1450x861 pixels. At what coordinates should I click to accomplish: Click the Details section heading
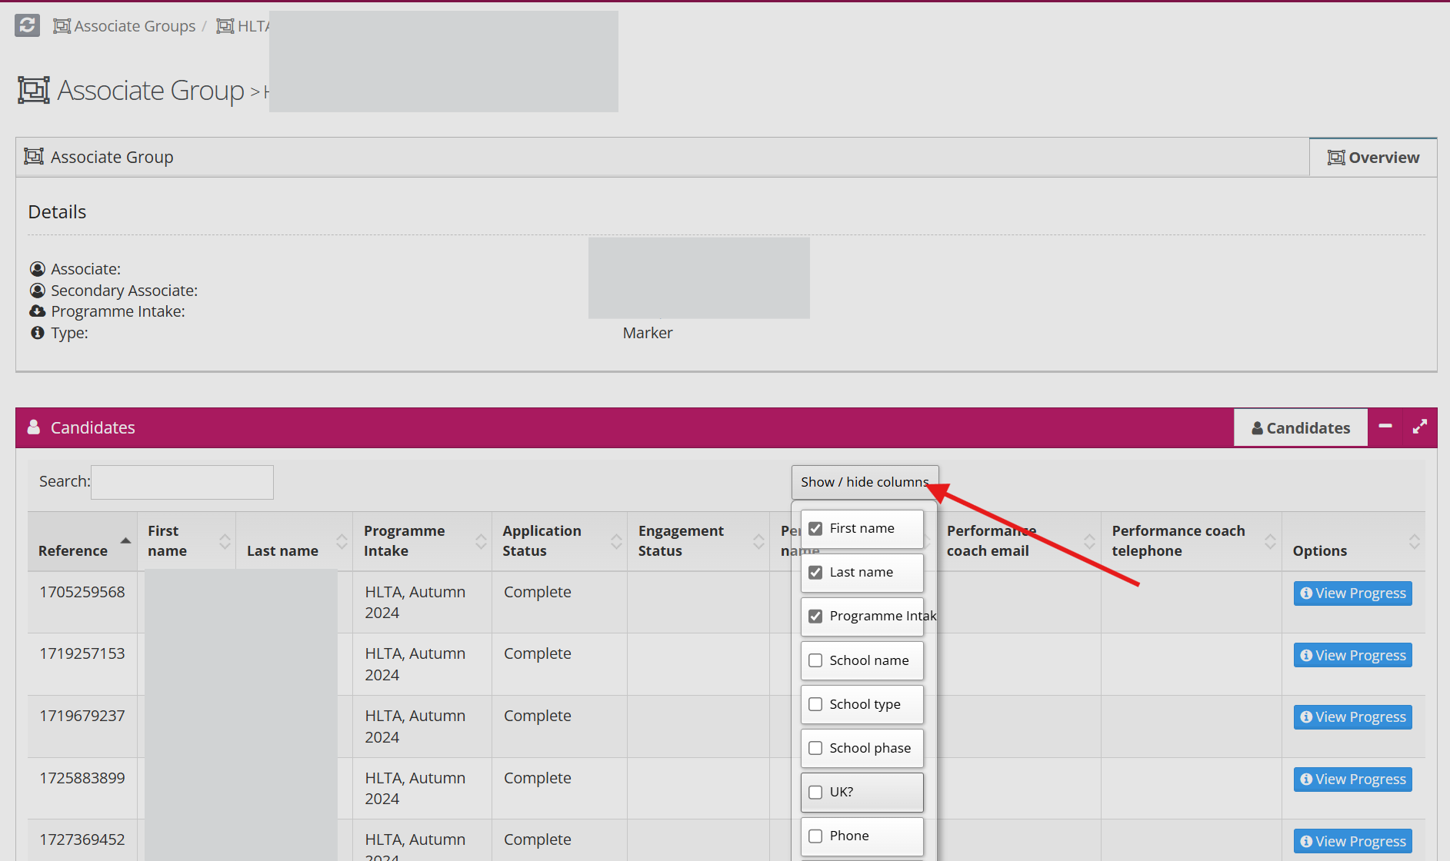point(57,212)
